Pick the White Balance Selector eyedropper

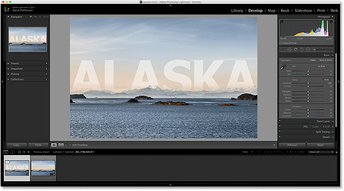tap(283, 67)
